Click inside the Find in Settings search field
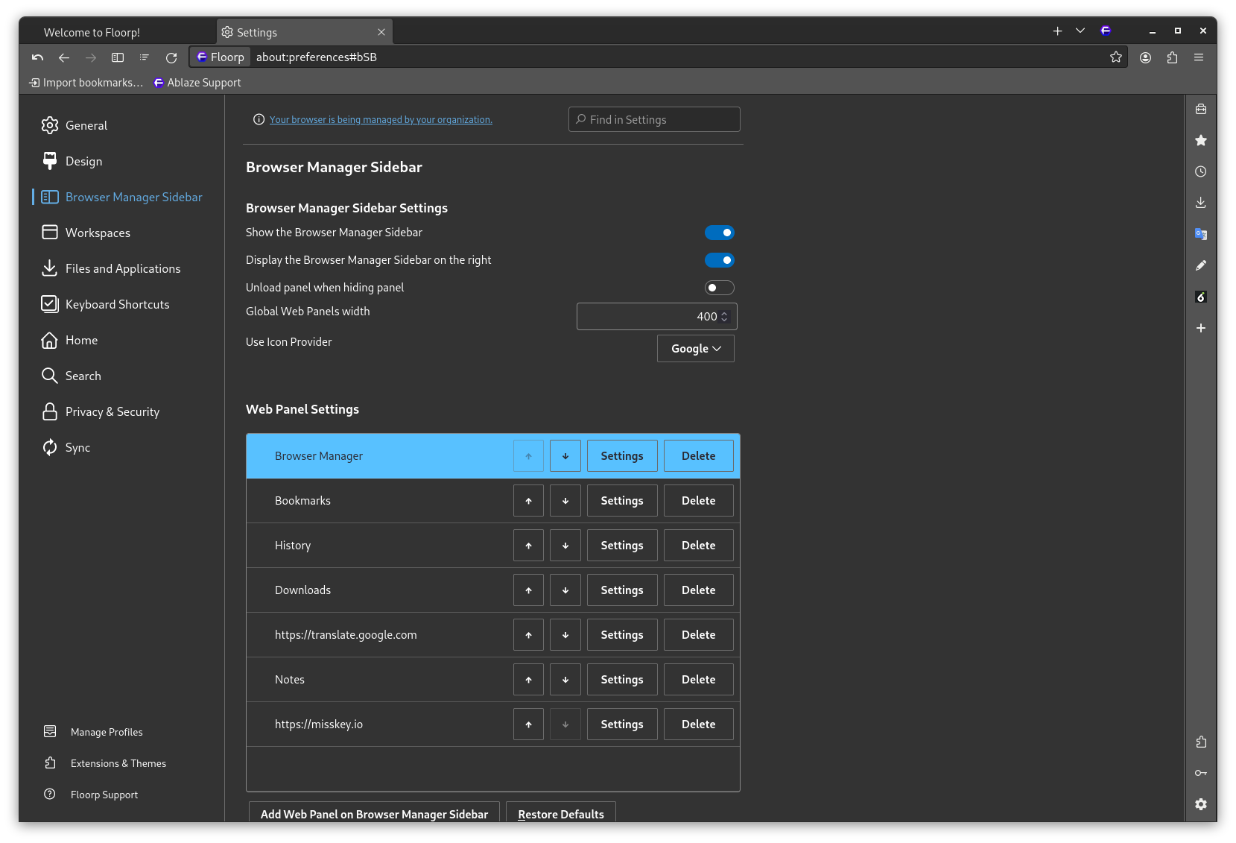Viewport: 1236px width, 843px height. pos(653,119)
